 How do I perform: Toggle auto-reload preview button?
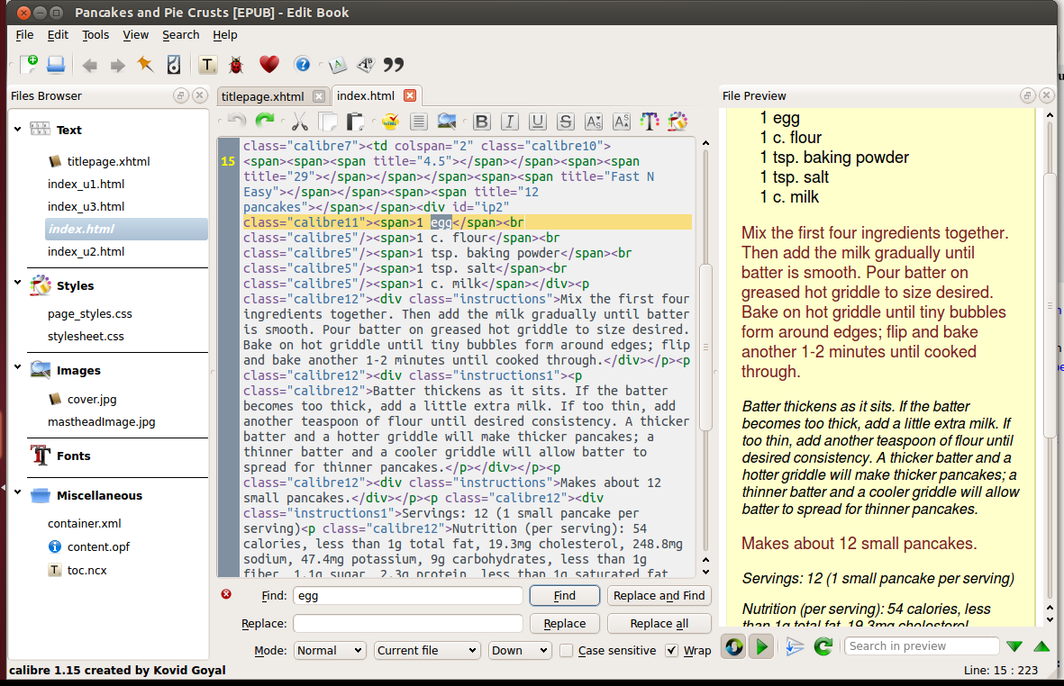(x=733, y=646)
